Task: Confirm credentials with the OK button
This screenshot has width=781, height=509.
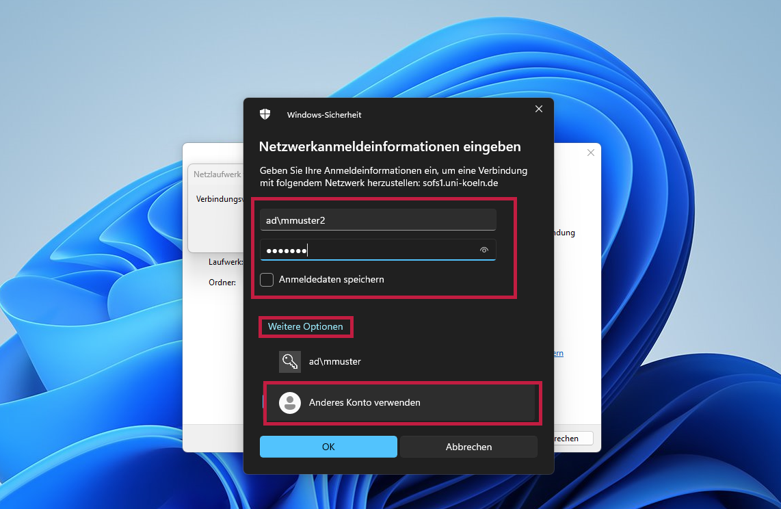Action: click(328, 447)
